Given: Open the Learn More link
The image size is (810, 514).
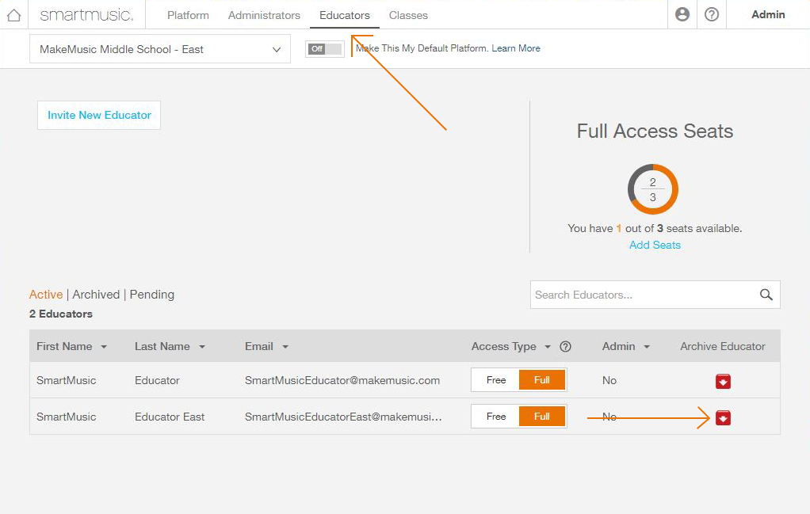Looking at the screenshot, I should [515, 48].
